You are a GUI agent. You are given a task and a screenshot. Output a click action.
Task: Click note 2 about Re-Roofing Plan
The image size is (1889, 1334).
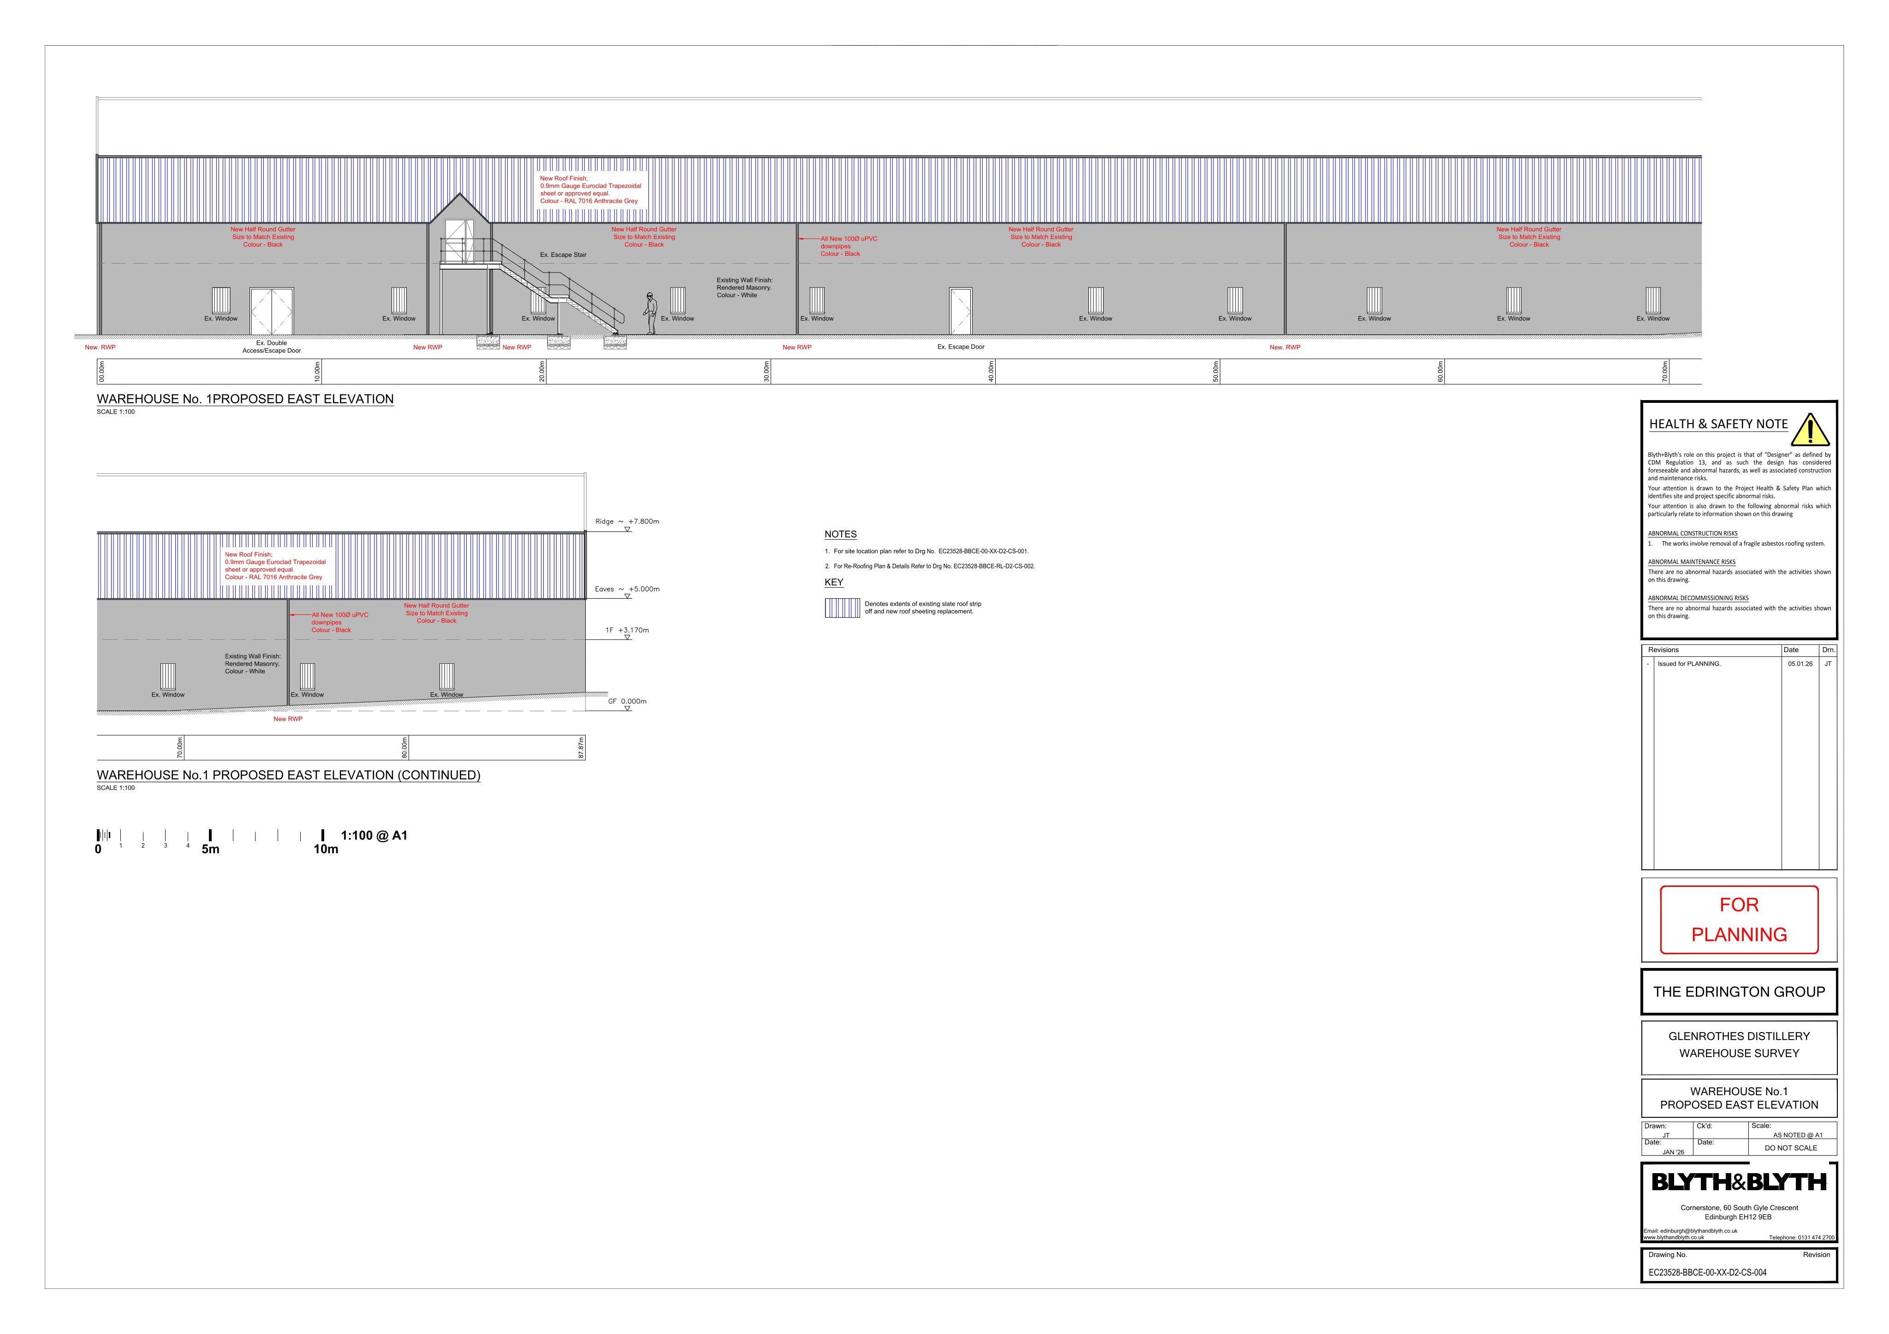pyautogui.click(x=930, y=567)
